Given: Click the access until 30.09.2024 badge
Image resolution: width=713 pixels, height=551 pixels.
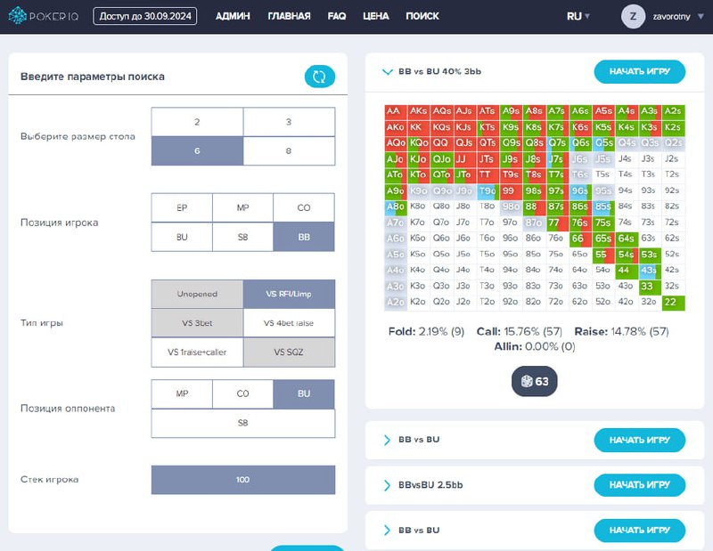Looking at the screenshot, I should pos(145,16).
